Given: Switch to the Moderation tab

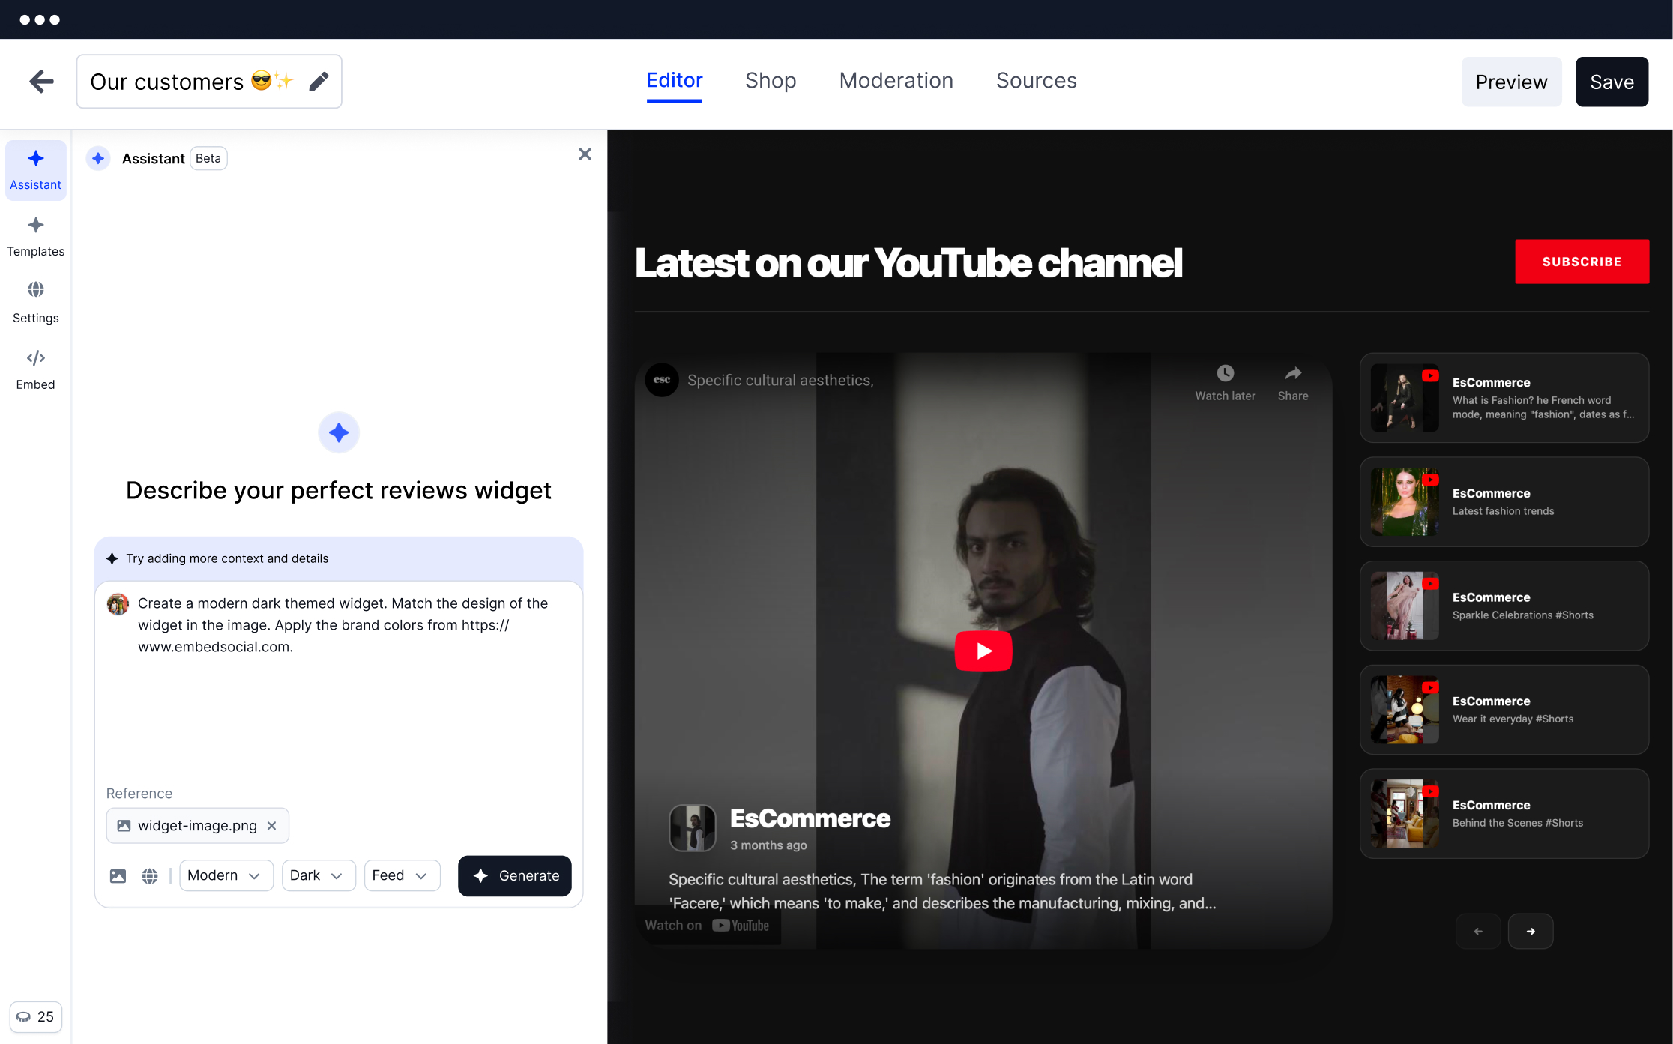Looking at the screenshot, I should pyautogui.click(x=896, y=81).
